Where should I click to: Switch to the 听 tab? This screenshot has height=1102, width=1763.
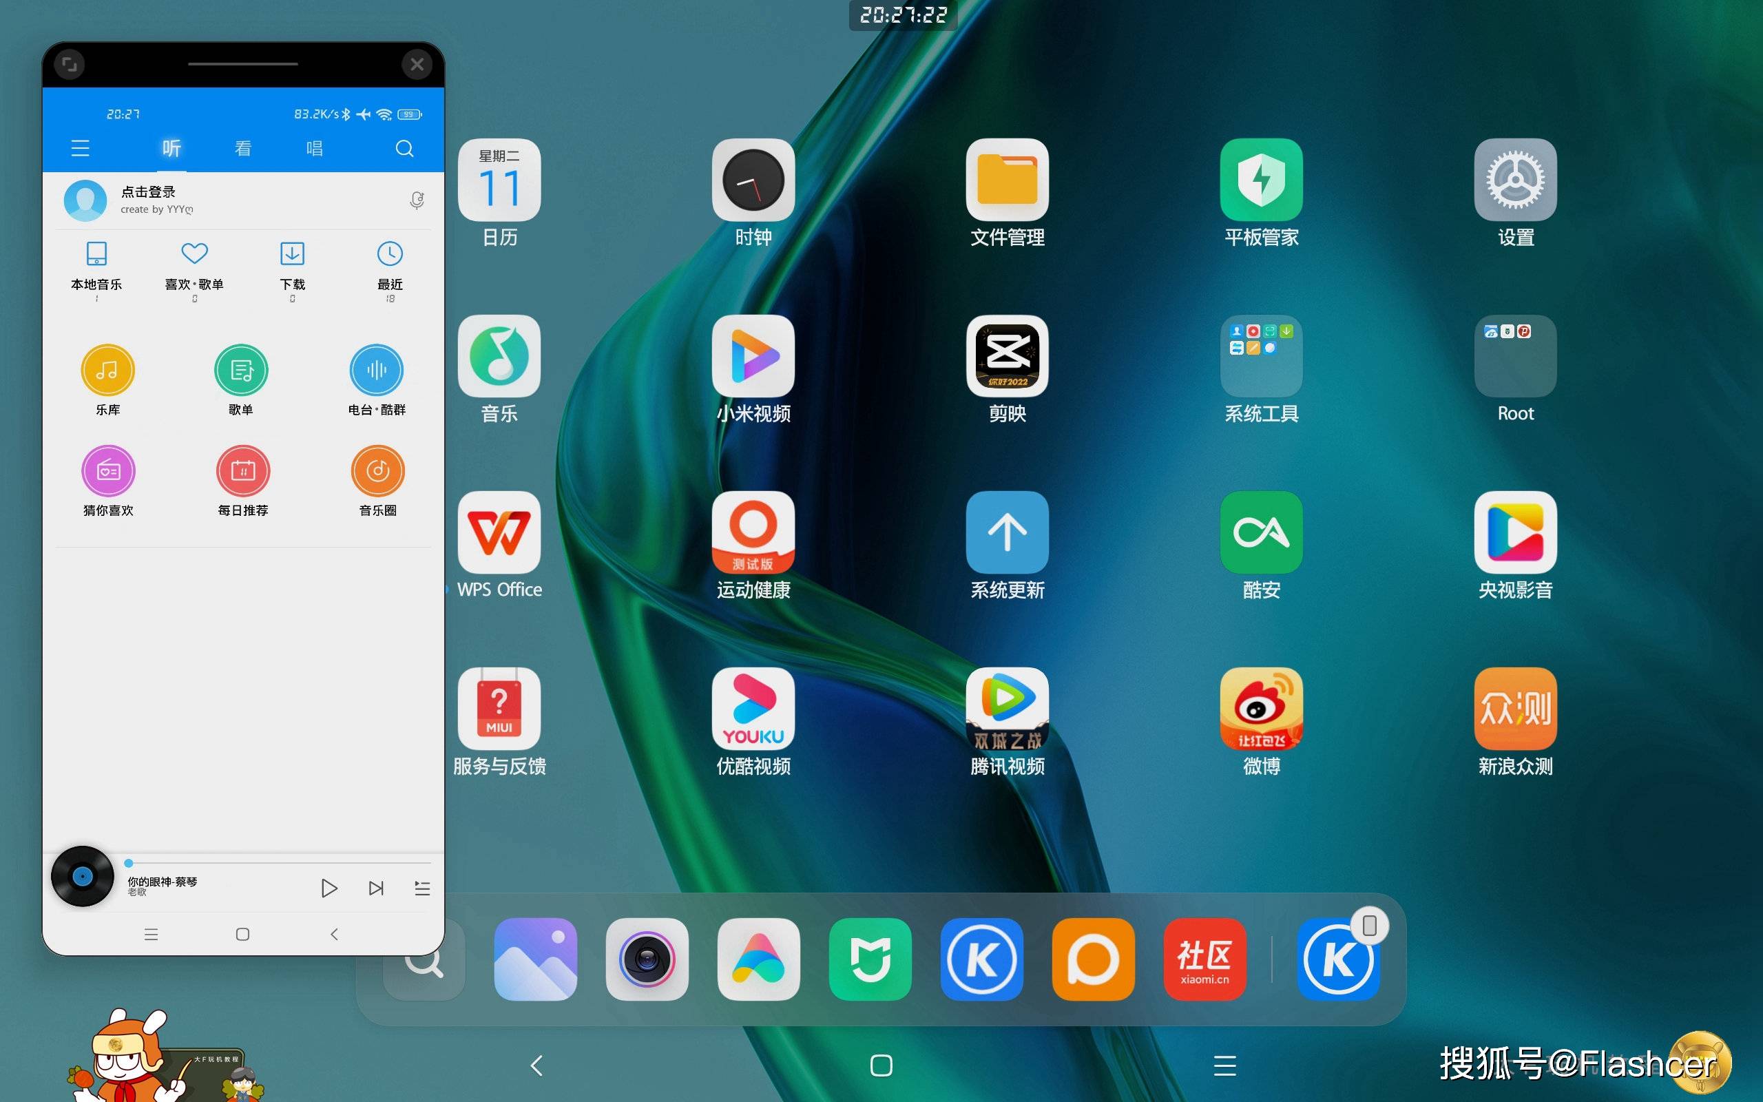pos(171,149)
